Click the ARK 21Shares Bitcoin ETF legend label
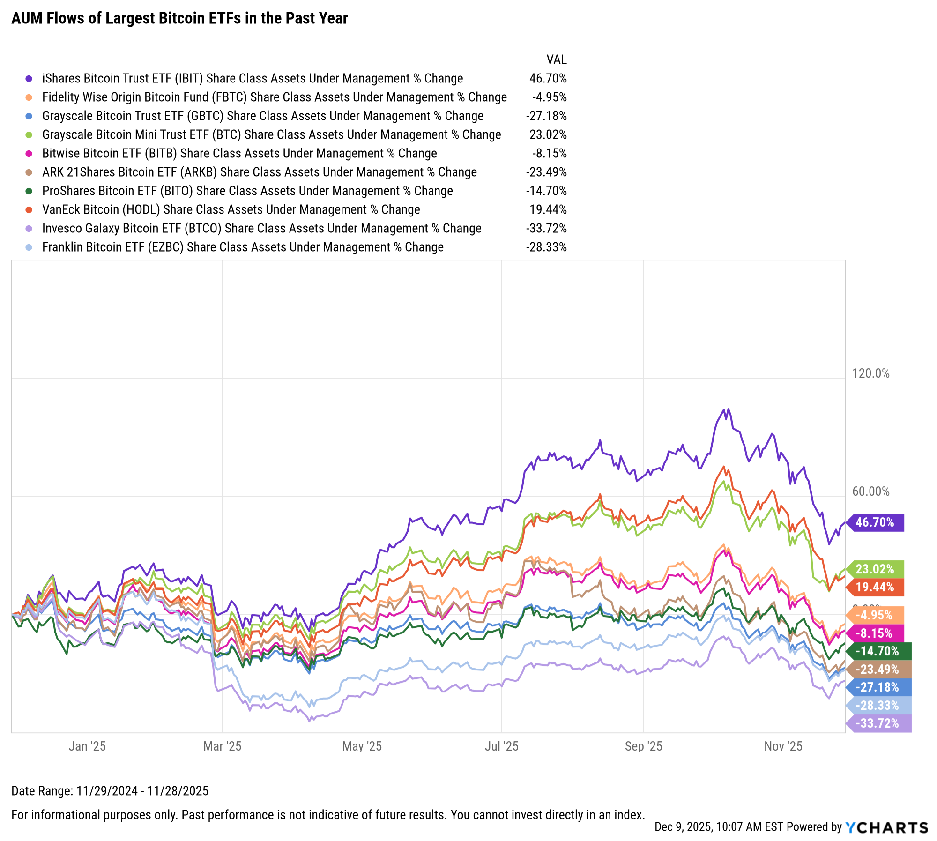This screenshot has width=937, height=841. pos(260,172)
